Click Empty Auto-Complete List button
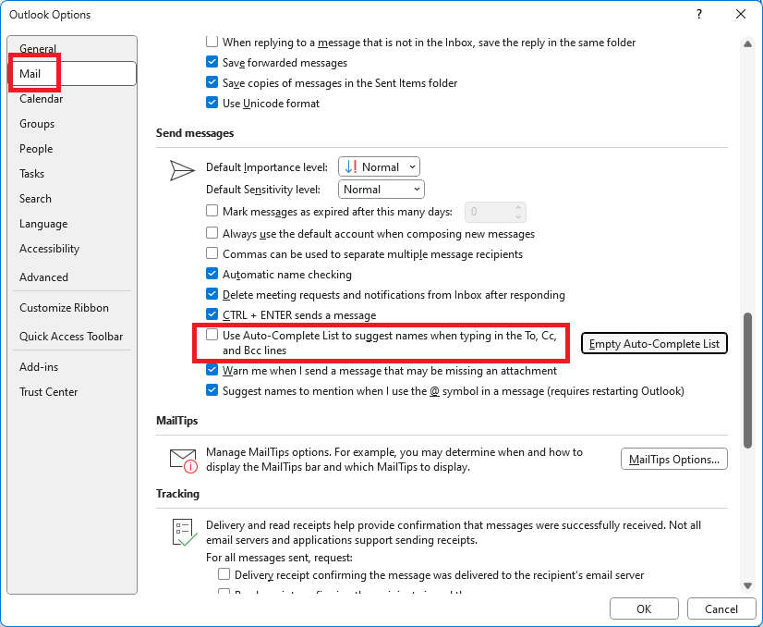Screen dimensions: 763x627 pyautogui.click(x=654, y=343)
